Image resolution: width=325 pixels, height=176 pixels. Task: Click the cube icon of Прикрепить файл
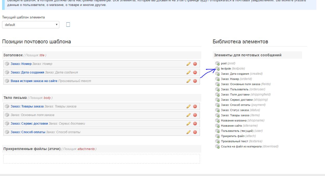pos(217,136)
